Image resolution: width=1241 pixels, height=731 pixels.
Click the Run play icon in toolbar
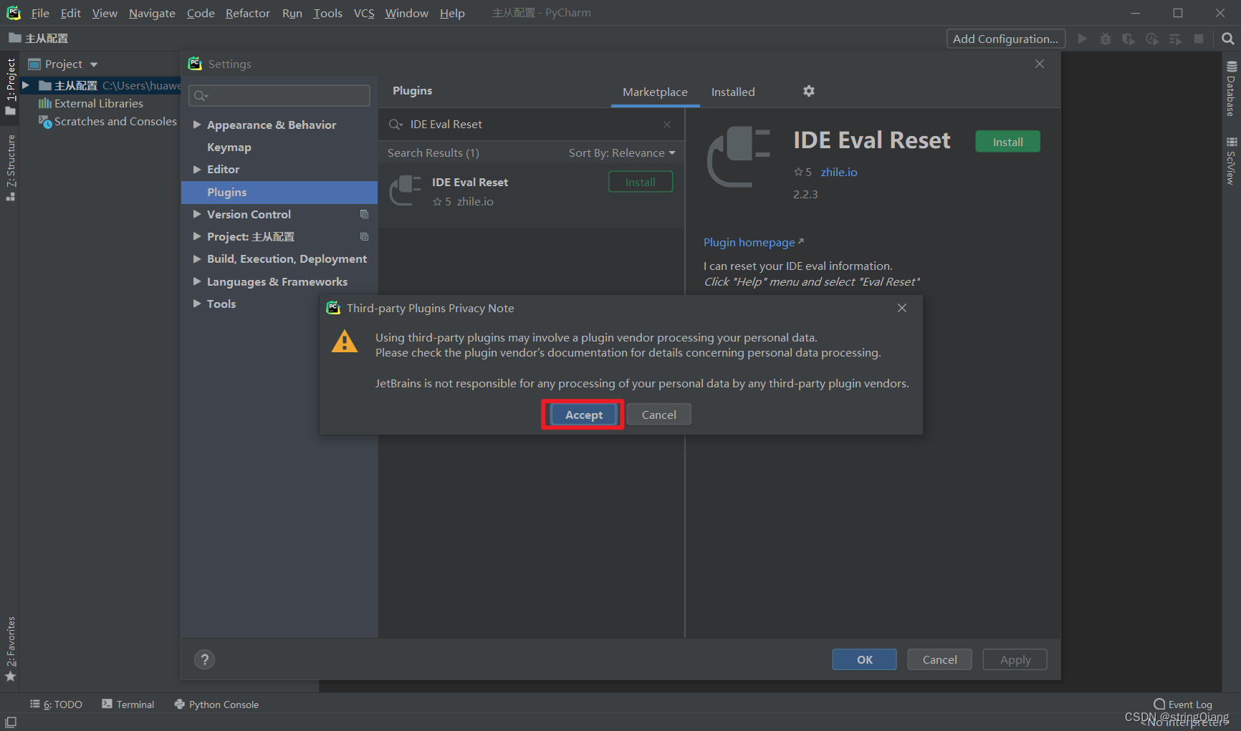[x=1083, y=39]
